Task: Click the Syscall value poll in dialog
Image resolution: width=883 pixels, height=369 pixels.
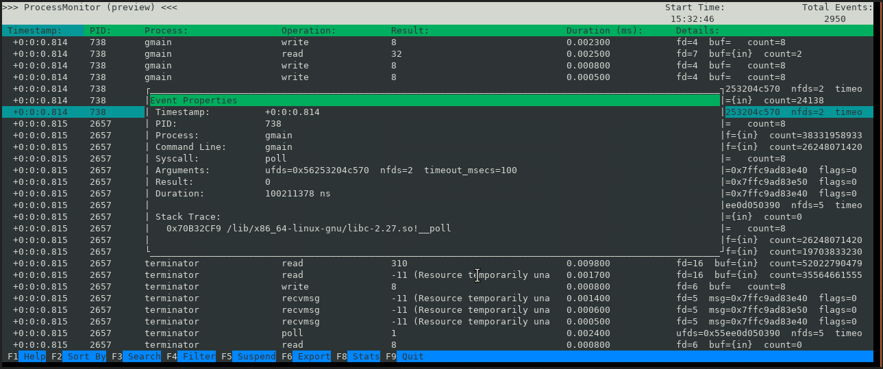Action: click(275, 159)
